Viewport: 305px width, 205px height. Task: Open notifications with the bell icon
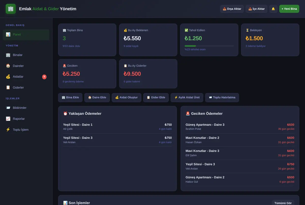273,9
